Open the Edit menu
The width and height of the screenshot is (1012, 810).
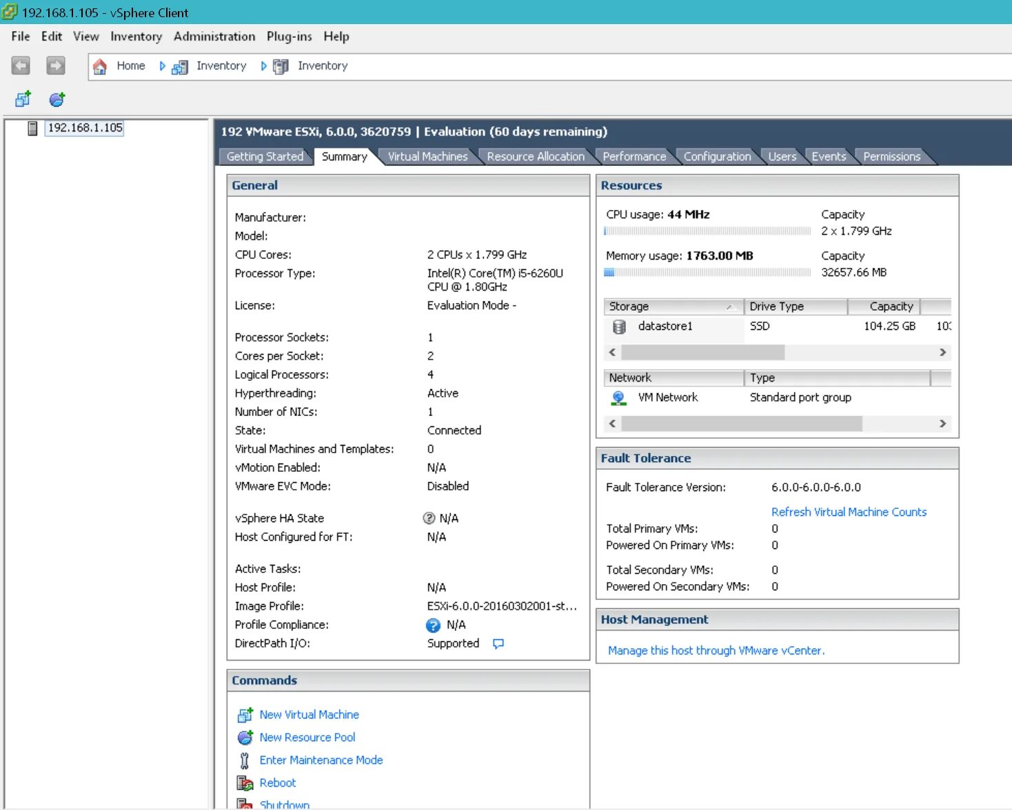tap(52, 37)
